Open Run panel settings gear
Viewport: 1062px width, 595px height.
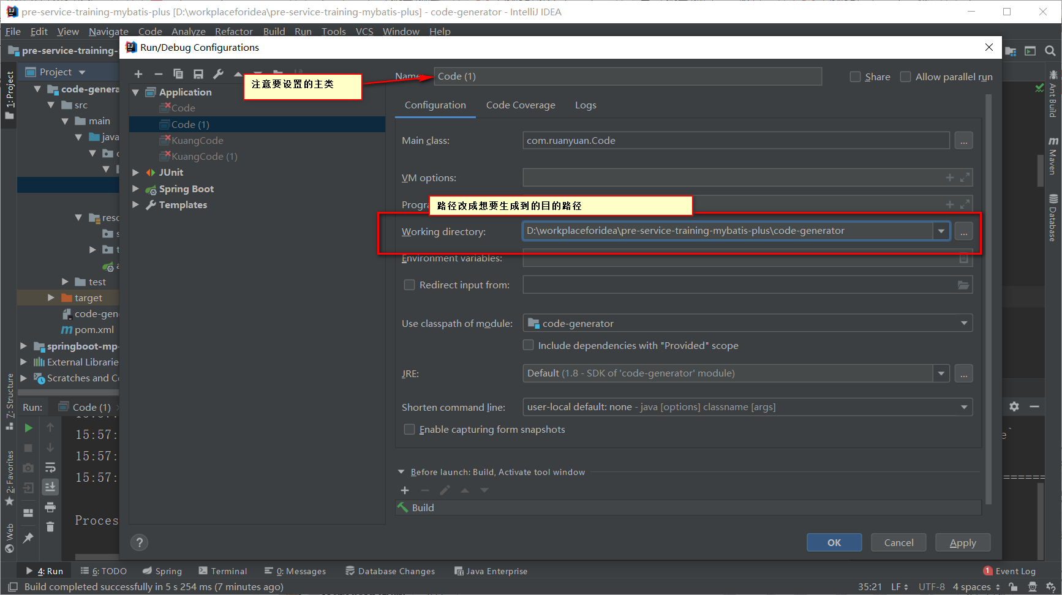[1014, 406]
